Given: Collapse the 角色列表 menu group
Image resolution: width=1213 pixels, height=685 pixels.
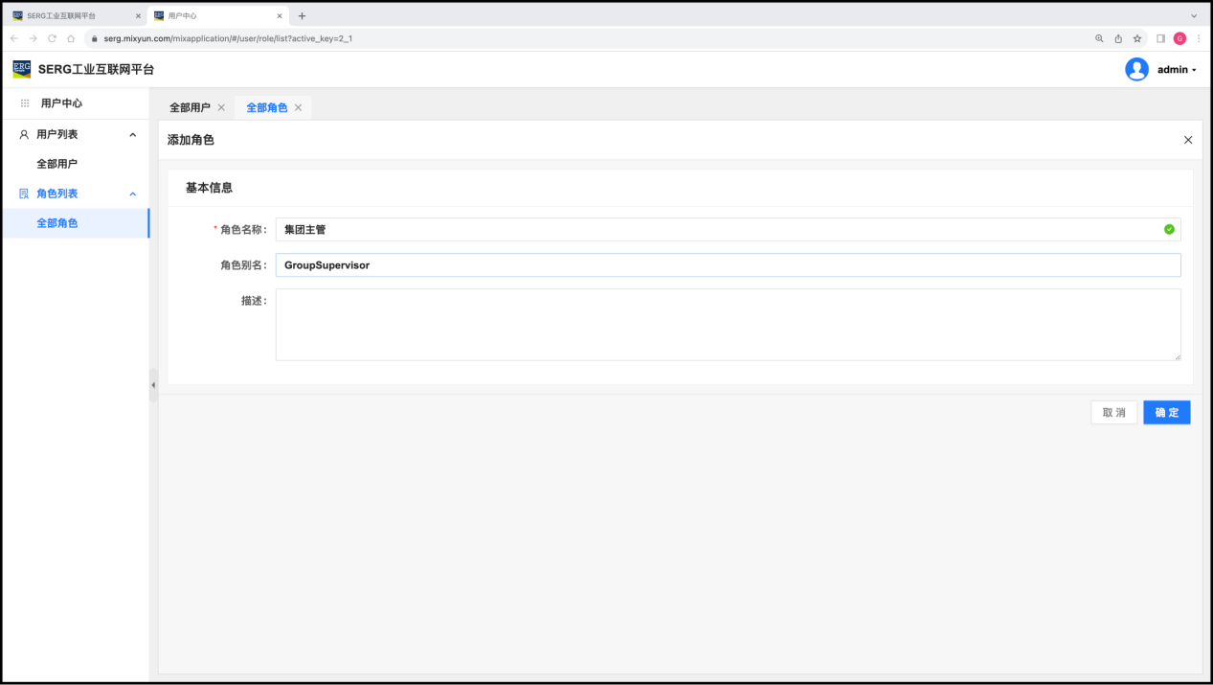Looking at the screenshot, I should 132,194.
